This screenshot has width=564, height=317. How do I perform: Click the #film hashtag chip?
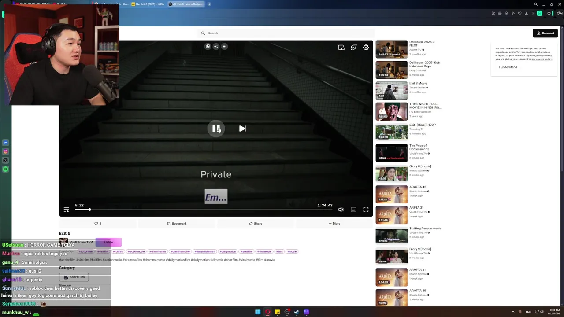(279, 251)
